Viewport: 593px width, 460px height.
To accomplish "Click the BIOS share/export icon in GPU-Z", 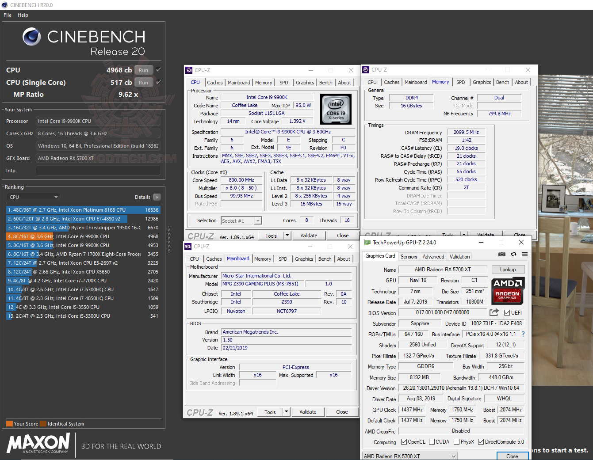I will pyautogui.click(x=494, y=312).
